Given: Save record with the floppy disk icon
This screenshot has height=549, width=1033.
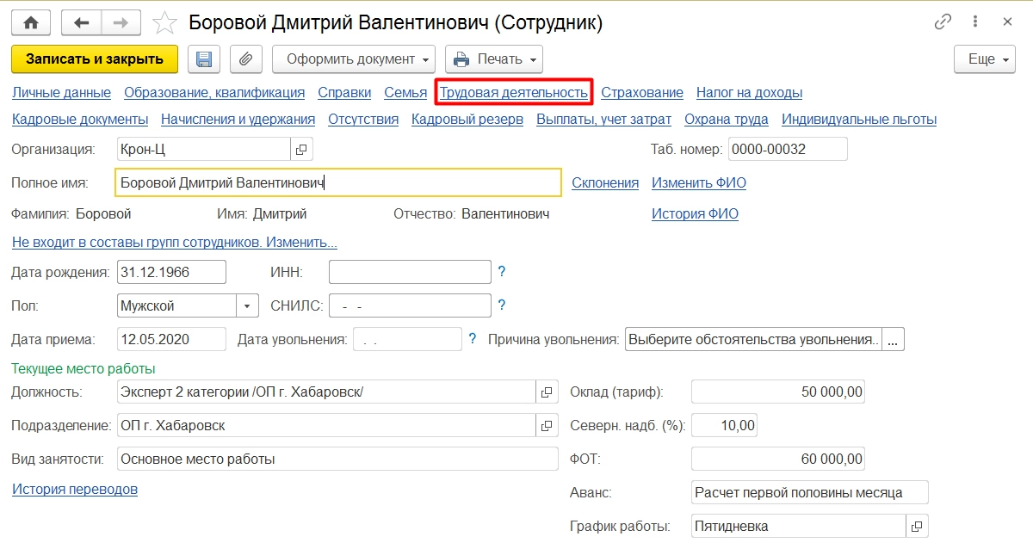Looking at the screenshot, I should tap(204, 59).
